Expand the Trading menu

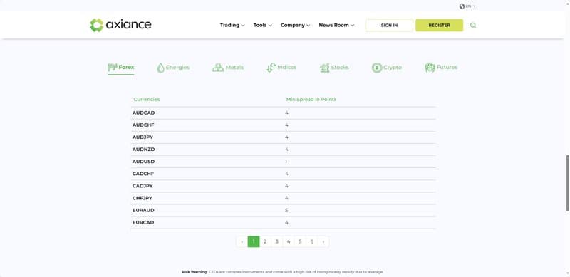tap(232, 25)
